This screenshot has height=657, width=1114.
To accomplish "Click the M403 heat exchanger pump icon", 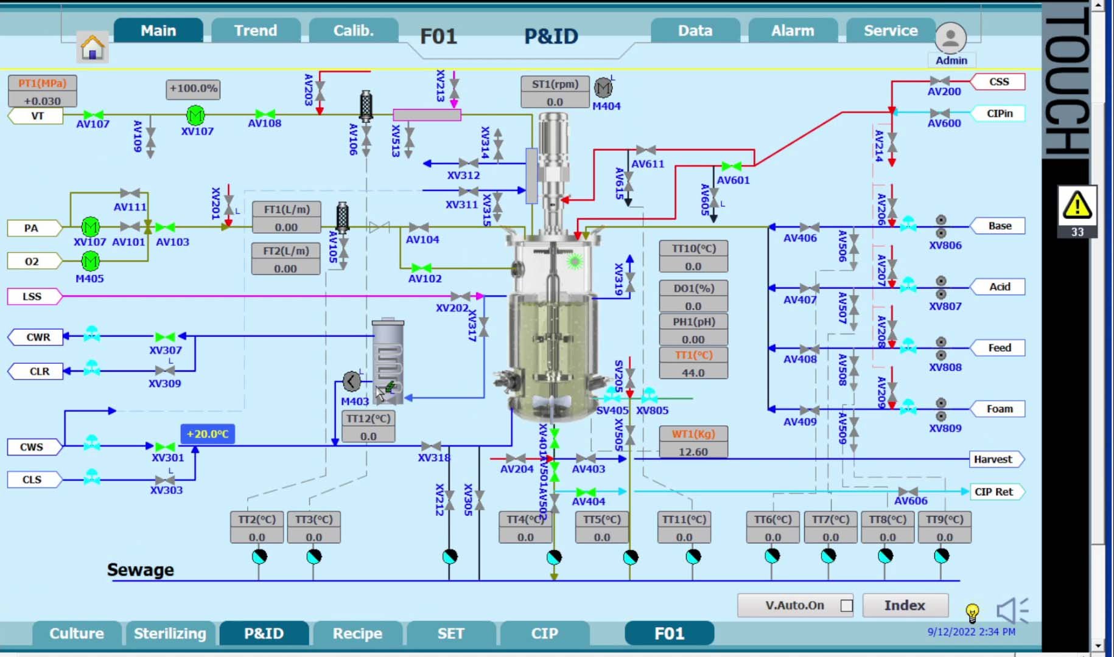I will point(351,382).
